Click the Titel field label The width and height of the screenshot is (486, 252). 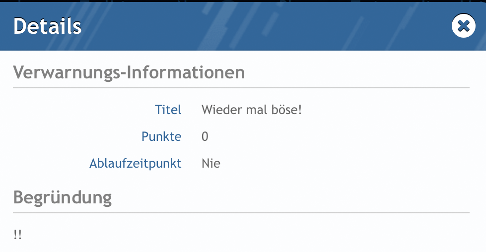(x=168, y=110)
